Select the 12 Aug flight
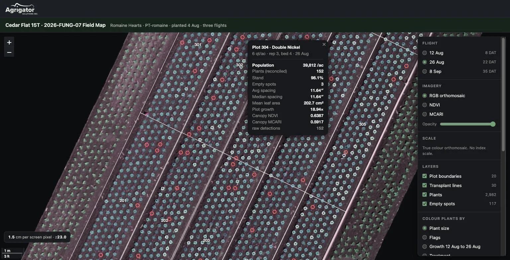Screen dimensions: 510x260 point(424,53)
